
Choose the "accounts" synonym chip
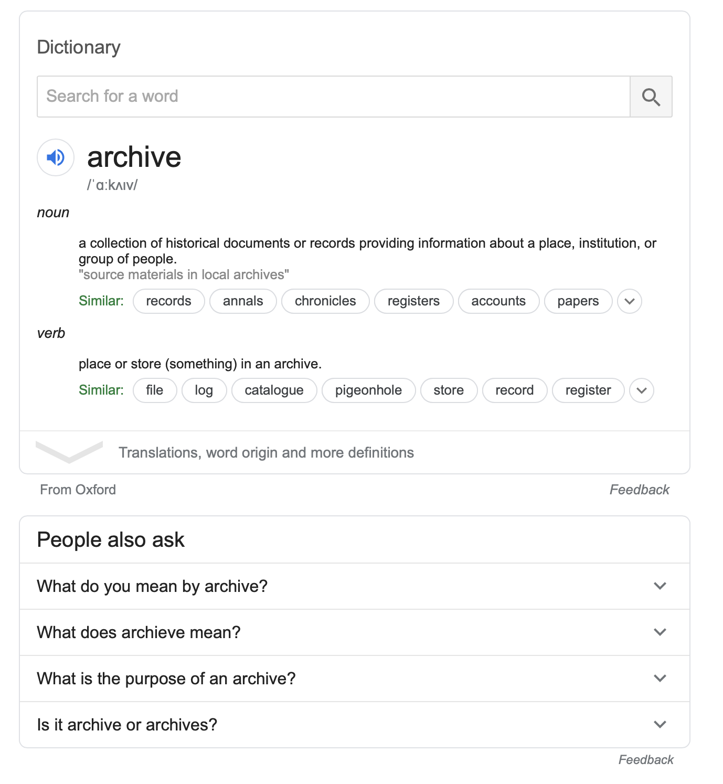(498, 301)
